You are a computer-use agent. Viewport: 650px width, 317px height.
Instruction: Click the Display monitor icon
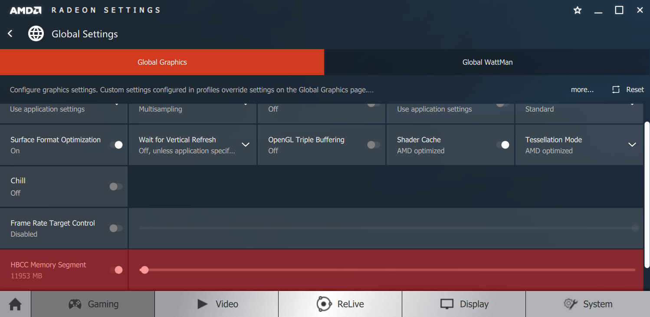[446, 304]
